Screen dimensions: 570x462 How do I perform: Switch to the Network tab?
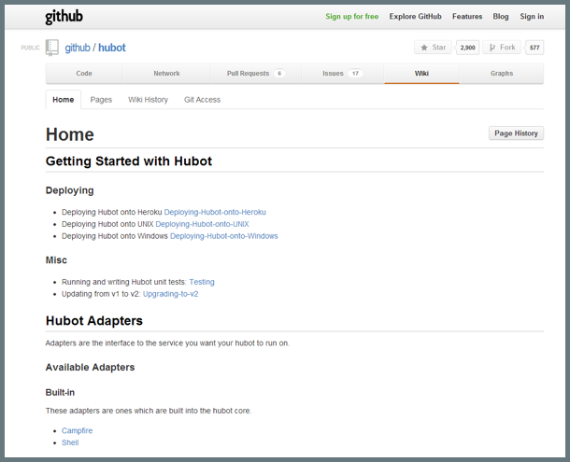[x=166, y=74]
